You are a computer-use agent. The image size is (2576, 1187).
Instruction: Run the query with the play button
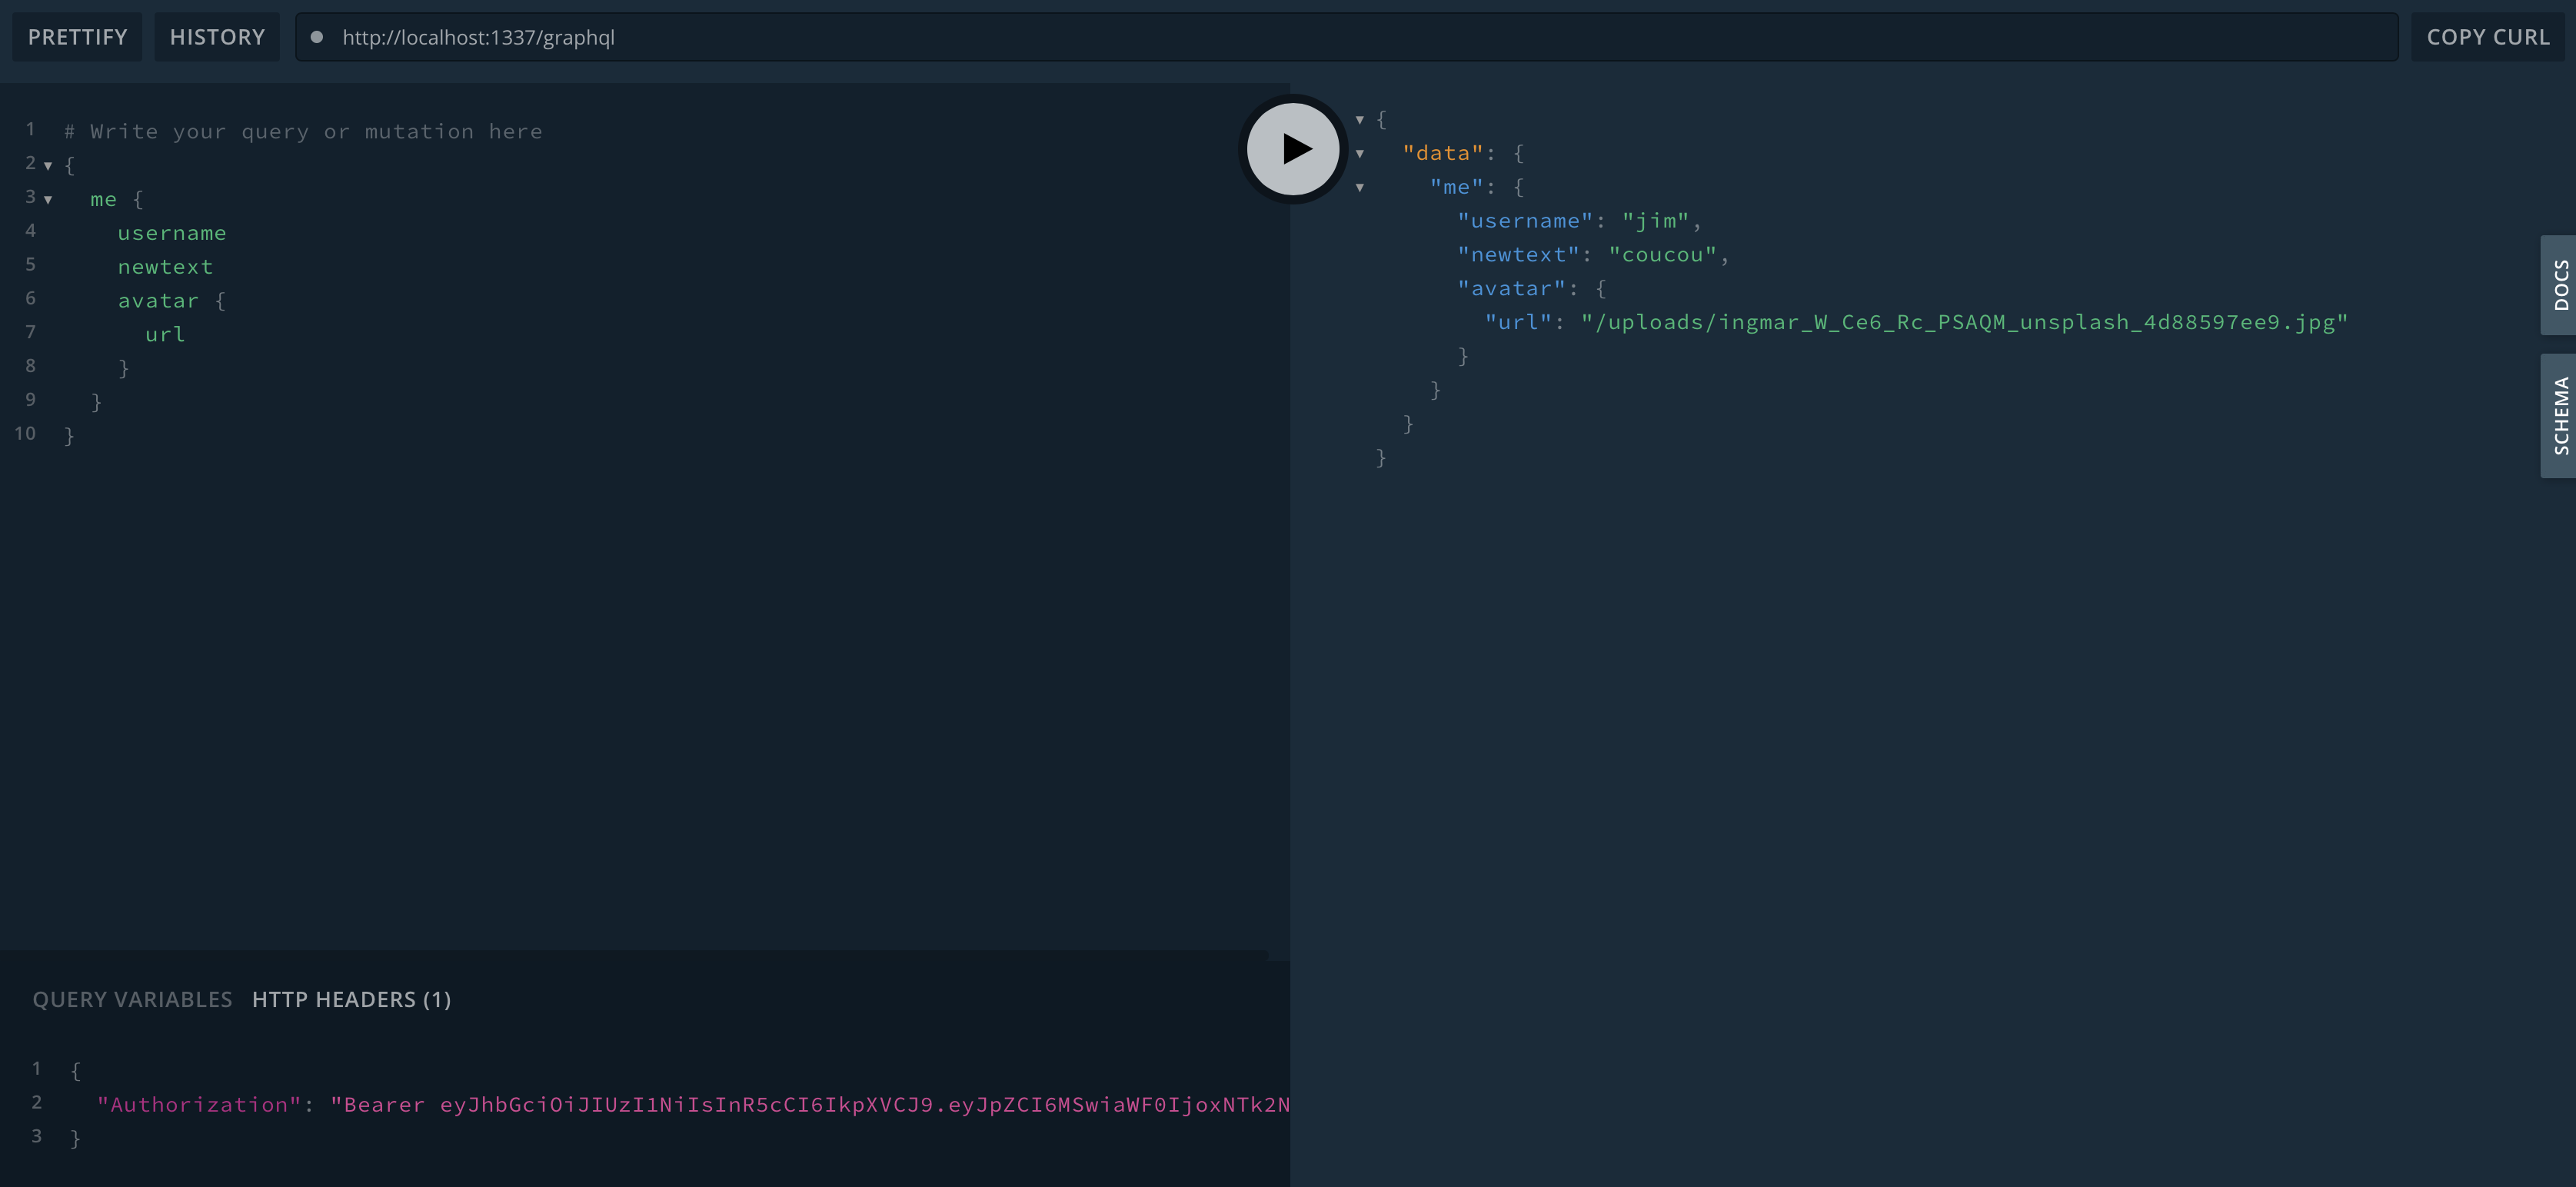(1292, 149)
